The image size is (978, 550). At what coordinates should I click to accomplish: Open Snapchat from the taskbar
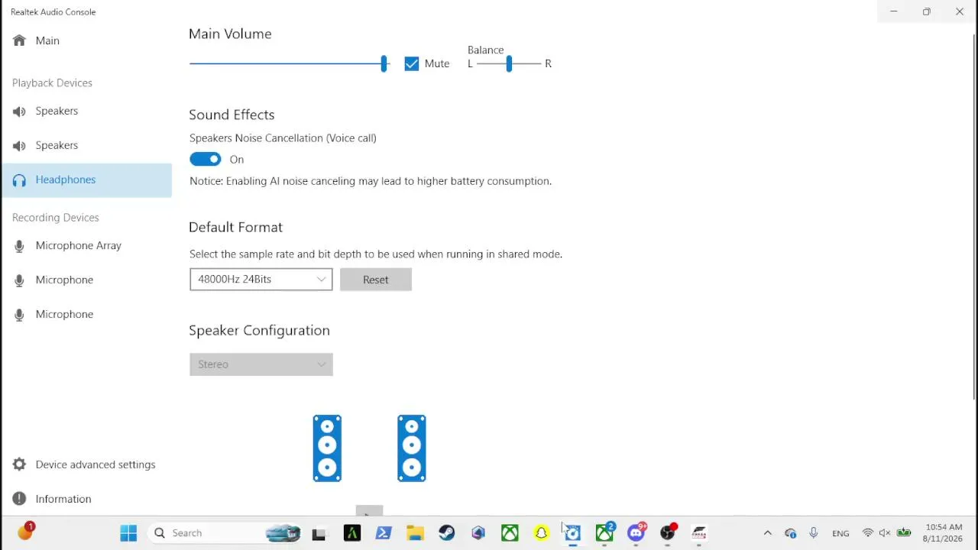click(541, 533)
